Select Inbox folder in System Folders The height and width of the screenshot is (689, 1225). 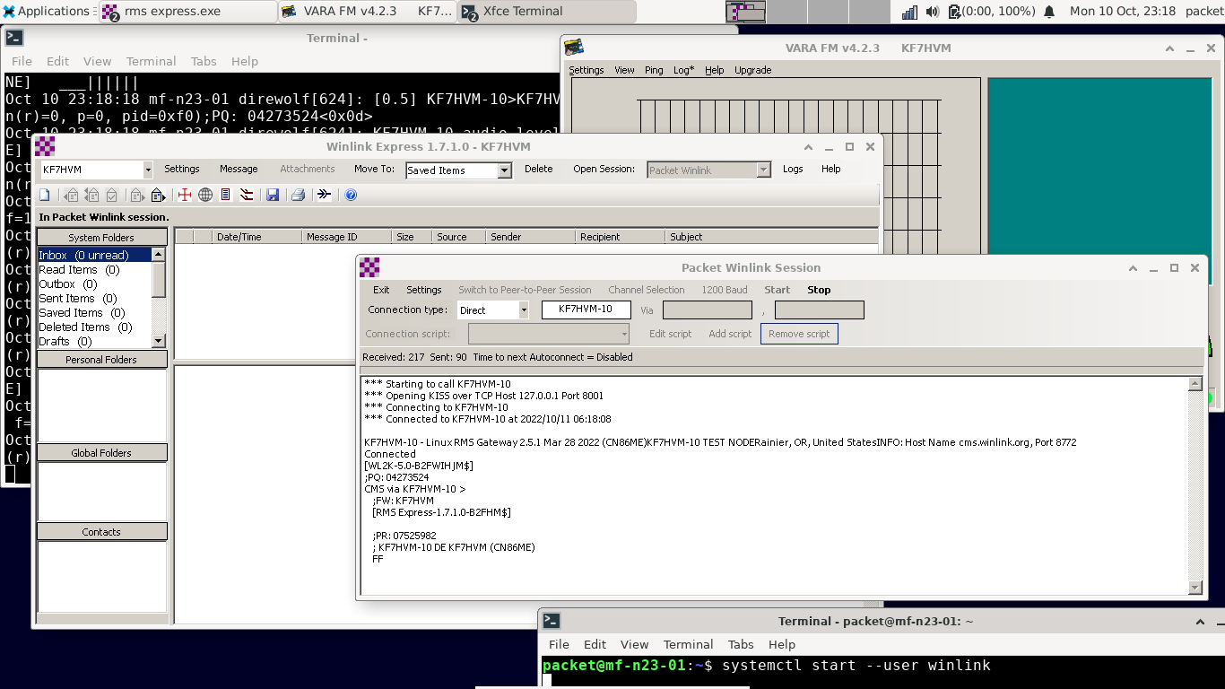pyautogui.click(x=94, y=256)
